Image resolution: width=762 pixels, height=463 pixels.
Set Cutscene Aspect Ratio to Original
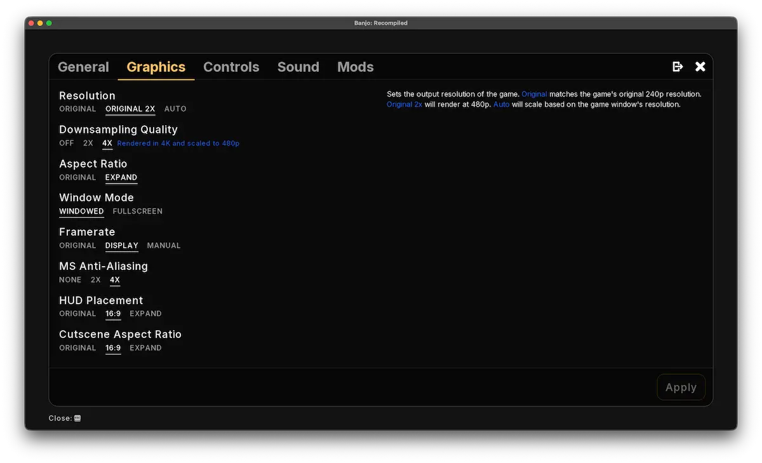[x=77, y=347]
